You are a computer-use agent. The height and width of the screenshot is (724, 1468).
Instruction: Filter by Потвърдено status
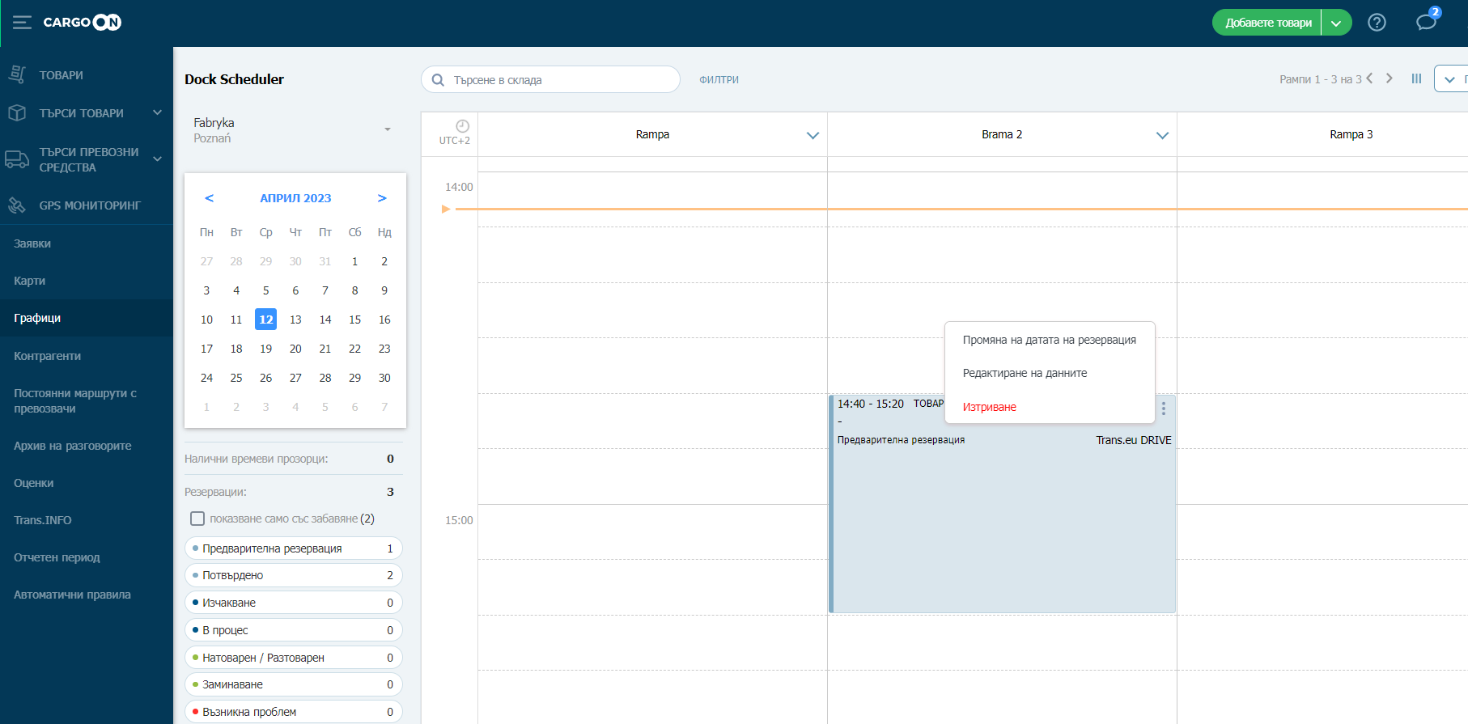pyautogui.click(x=294, y=575)
